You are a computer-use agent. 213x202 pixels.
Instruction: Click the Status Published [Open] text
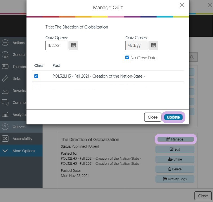tap(80, 146)
